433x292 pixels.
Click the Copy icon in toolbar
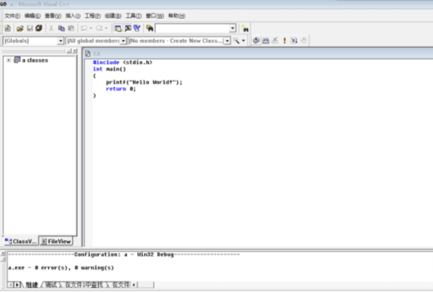coord(61,28)
